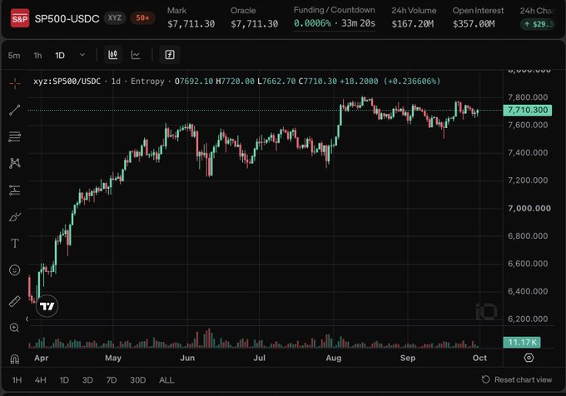Open the candlestick chart type selector
The image size is (566, 396).
coord(113,55)
